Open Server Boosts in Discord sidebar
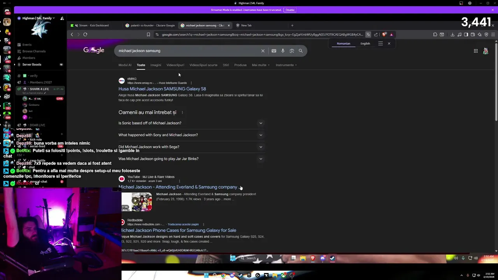Viewport: 498px width, 280px height. coord(32,65)
